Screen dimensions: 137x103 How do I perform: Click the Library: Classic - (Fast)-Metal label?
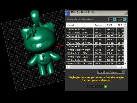[x=80, y=19]
